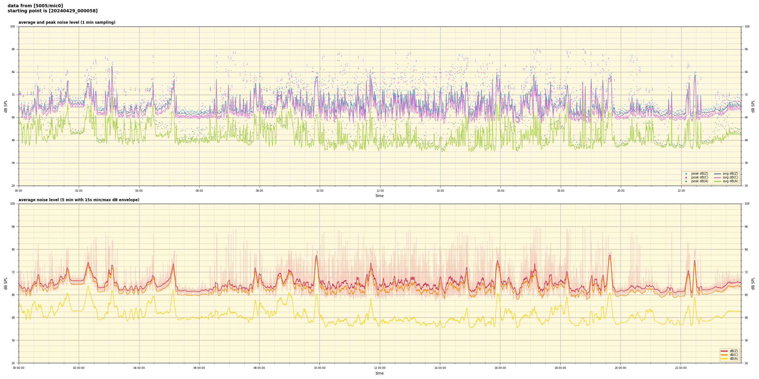Click the 'time' axis label under upper chart
This screenshot has width=759, height=379.
coord(379,196)
